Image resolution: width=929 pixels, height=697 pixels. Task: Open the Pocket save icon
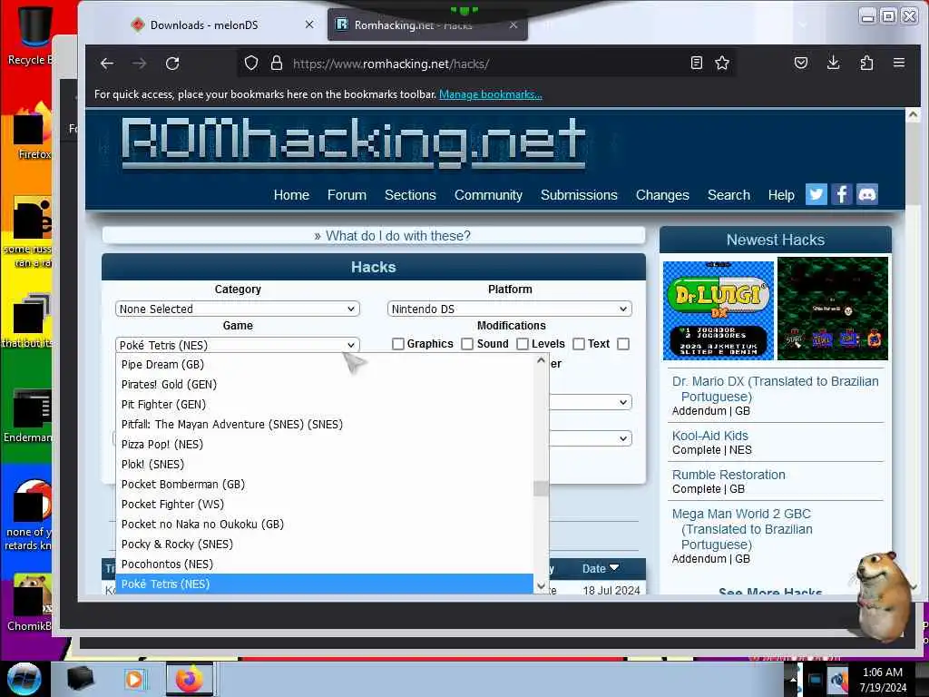click(801, 63)
